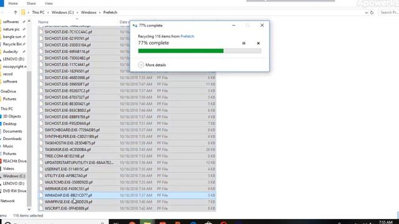
Task: Open Desktop in navigation pane
Action: click(10, 124)
